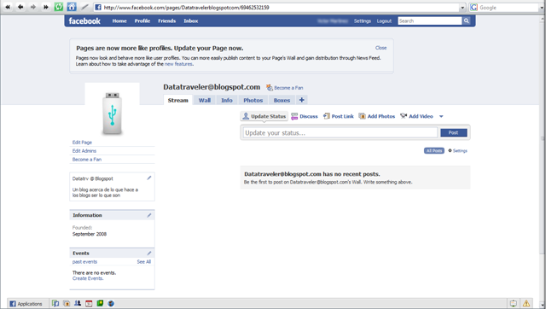The image size is (546, 309).
Task: Click the Google search engine icon
Action: click(x=474, y=8)
